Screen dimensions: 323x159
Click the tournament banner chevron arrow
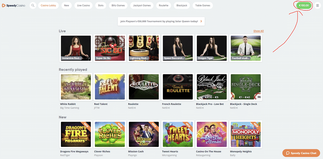click(x=201, y=21)
